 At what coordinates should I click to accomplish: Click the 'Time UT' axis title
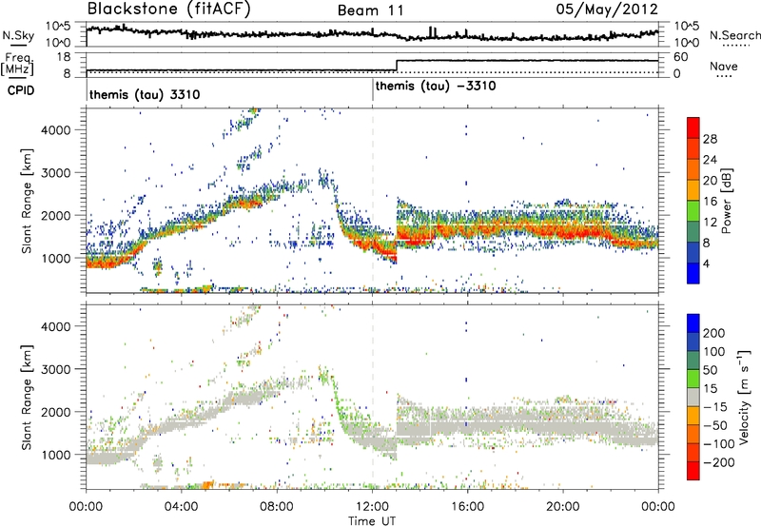coord(372,520)
